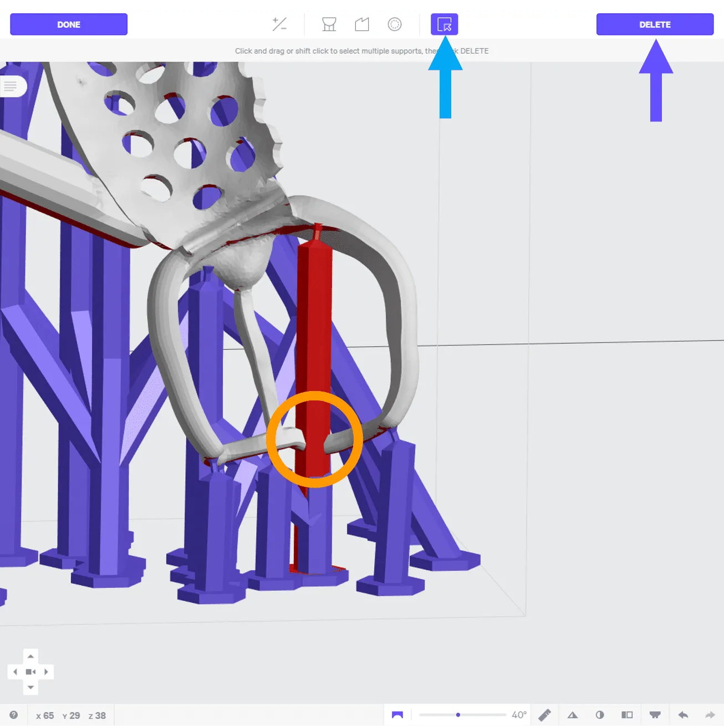Open help via the question mark icon
Viewport: 724px width, 726px height.
tap(14, 715)
